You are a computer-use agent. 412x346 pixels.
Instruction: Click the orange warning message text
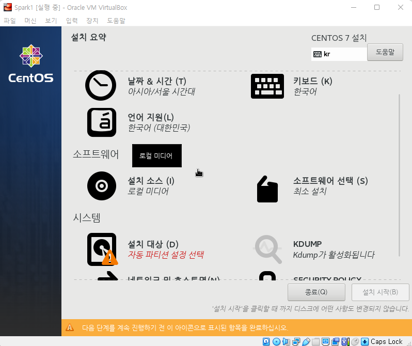pyautogui.click(x=185, y=327)
